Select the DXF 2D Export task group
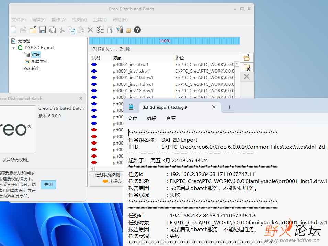The height and width of the screenshot is (246, 328). 39,48
